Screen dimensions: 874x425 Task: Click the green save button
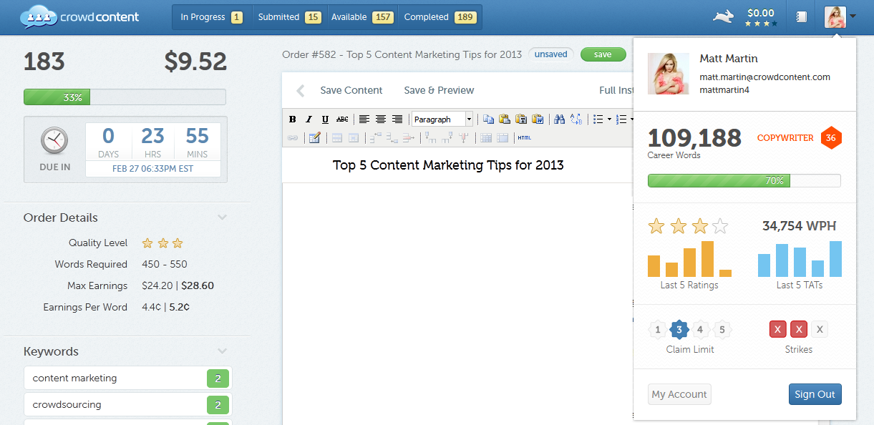(603, 54)
